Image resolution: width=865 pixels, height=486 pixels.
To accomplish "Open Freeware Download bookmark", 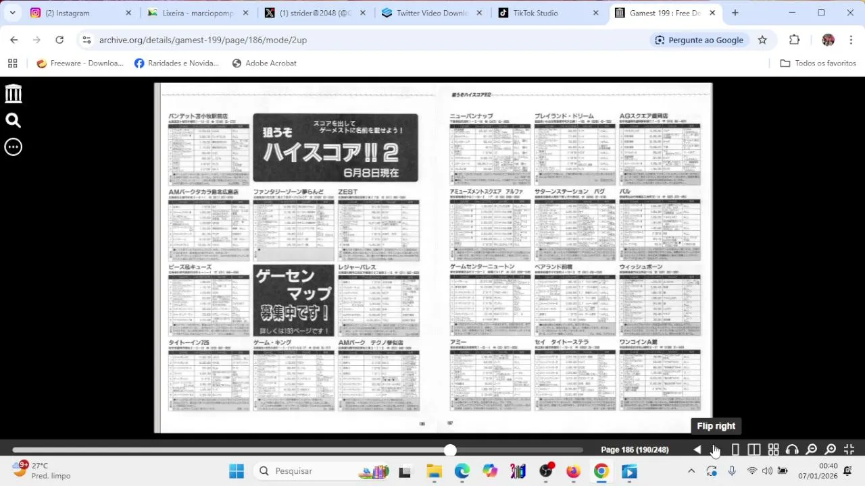I will pyautogui.click(x=80, y=63).
